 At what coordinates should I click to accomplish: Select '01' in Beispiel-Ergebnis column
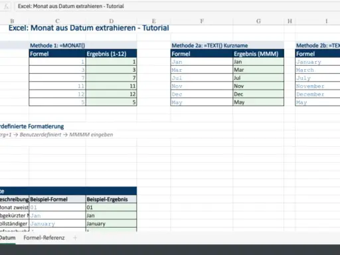112,207
